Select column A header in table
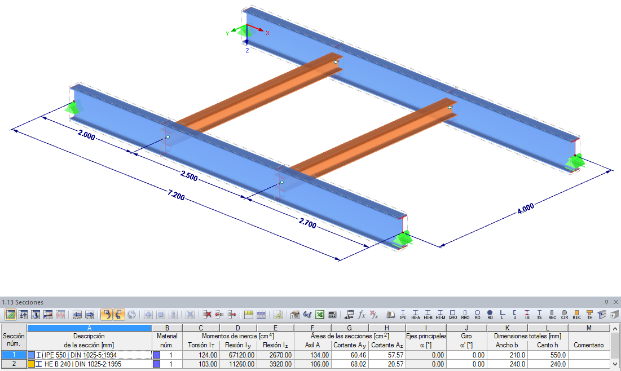 pyautogui.click(x=89, y=328)
